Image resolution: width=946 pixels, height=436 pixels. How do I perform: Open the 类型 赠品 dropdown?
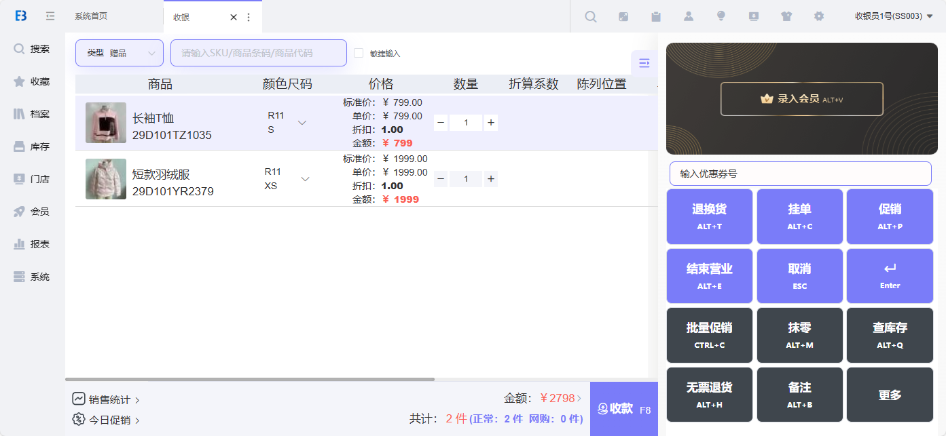(120, 53)
